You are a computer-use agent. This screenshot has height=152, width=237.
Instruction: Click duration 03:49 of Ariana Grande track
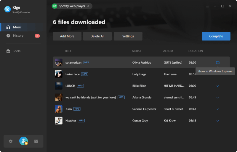192,97
